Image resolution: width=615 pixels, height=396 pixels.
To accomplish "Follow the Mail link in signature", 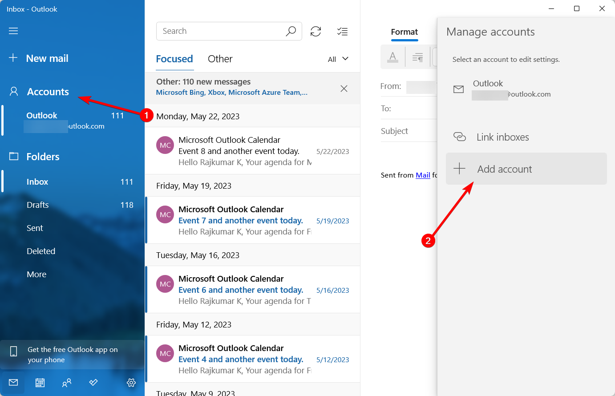I will click(x=423, y=175).
